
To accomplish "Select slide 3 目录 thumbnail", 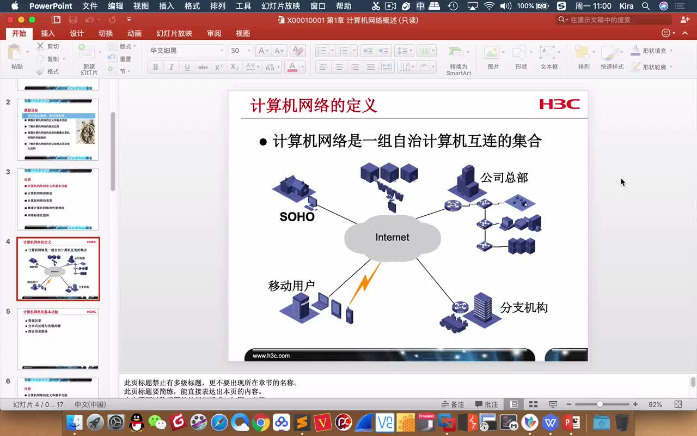I will (58, 199).
